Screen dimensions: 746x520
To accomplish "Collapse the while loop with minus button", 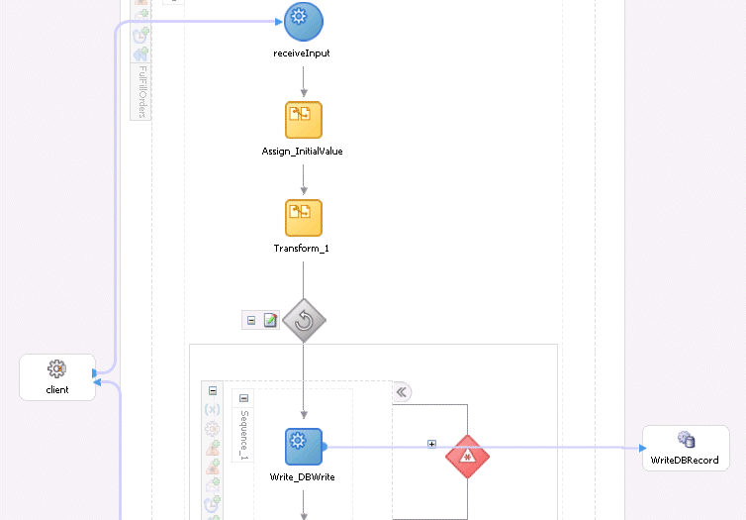I will pyautogui.click(x=251, y=321).
